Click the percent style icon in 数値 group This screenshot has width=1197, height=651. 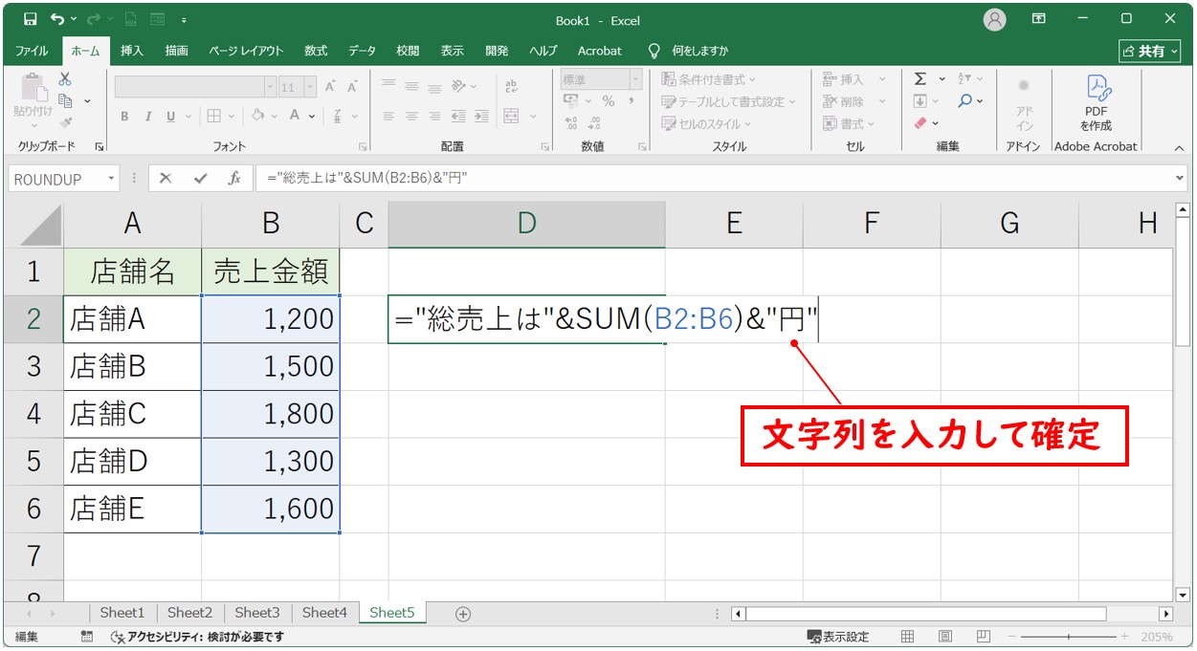coord(609,100)
